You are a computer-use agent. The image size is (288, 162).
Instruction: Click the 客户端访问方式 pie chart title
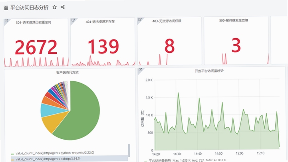coord(68,73)
